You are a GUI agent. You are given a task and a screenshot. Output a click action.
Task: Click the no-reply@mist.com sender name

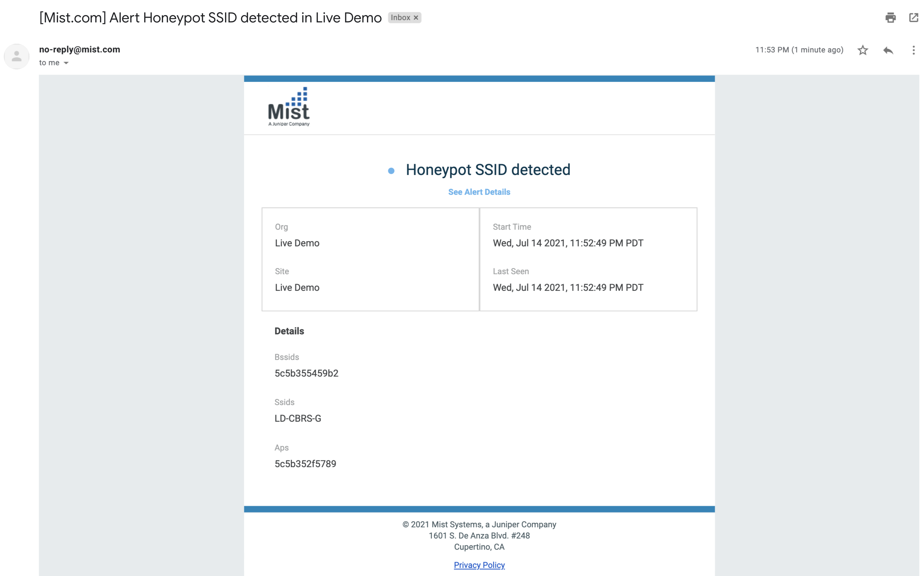click(79, 50)
